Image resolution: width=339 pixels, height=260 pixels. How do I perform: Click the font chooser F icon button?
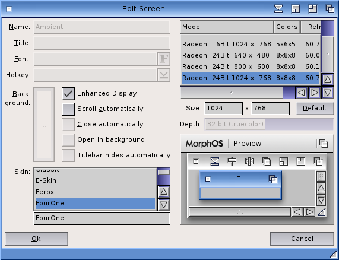(164, 59)
